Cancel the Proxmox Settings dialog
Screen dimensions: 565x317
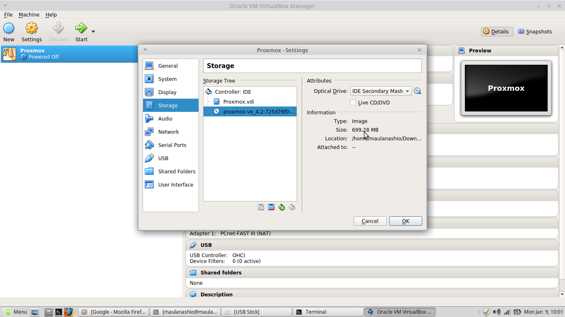[370, 221]
